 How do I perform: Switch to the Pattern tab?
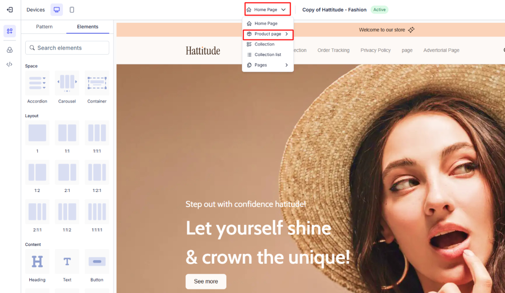(x=44, y=27)
